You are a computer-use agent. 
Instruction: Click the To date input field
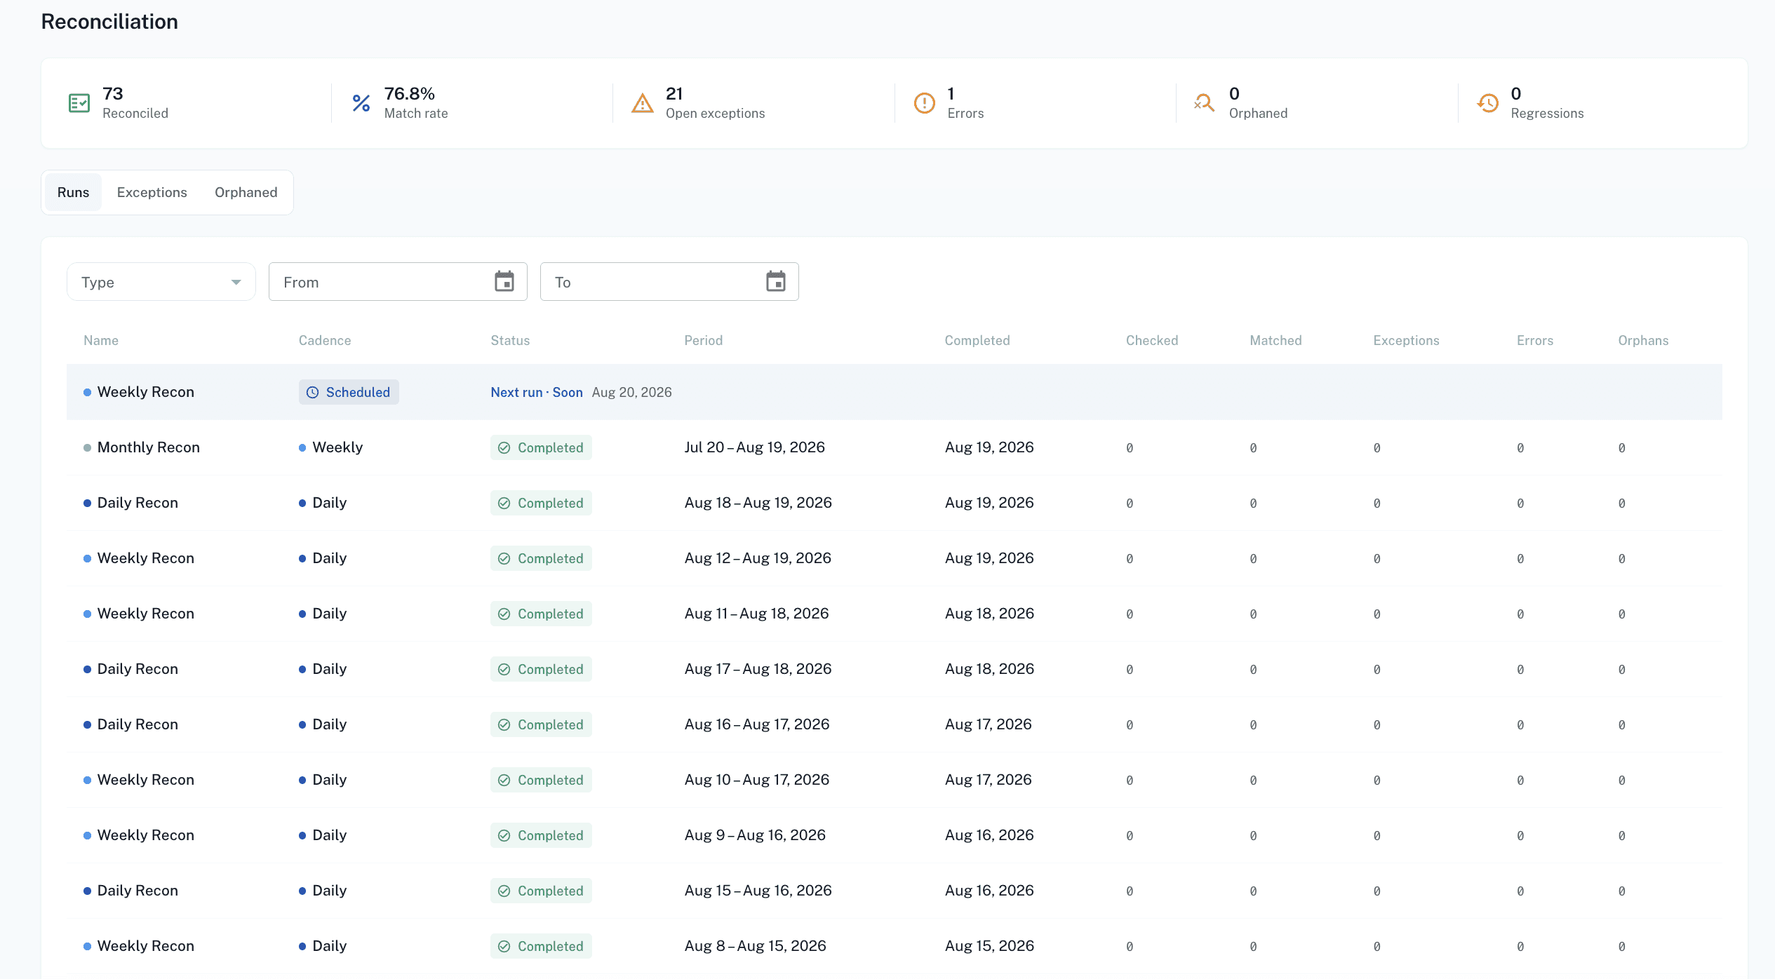tap(669, 282)
